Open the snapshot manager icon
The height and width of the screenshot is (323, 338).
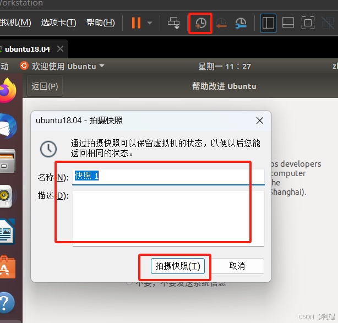pos(241,23)
